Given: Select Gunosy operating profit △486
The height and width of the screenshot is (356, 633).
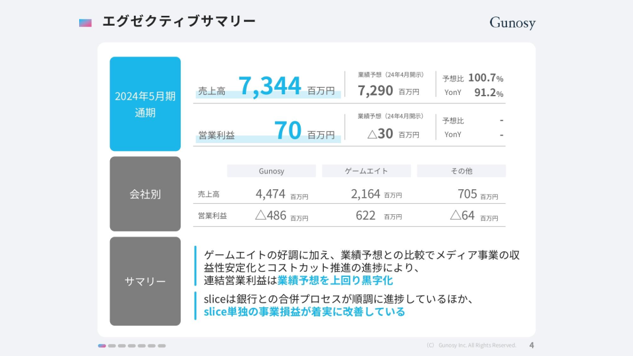Looking at the screenshot, I should 271,215.
